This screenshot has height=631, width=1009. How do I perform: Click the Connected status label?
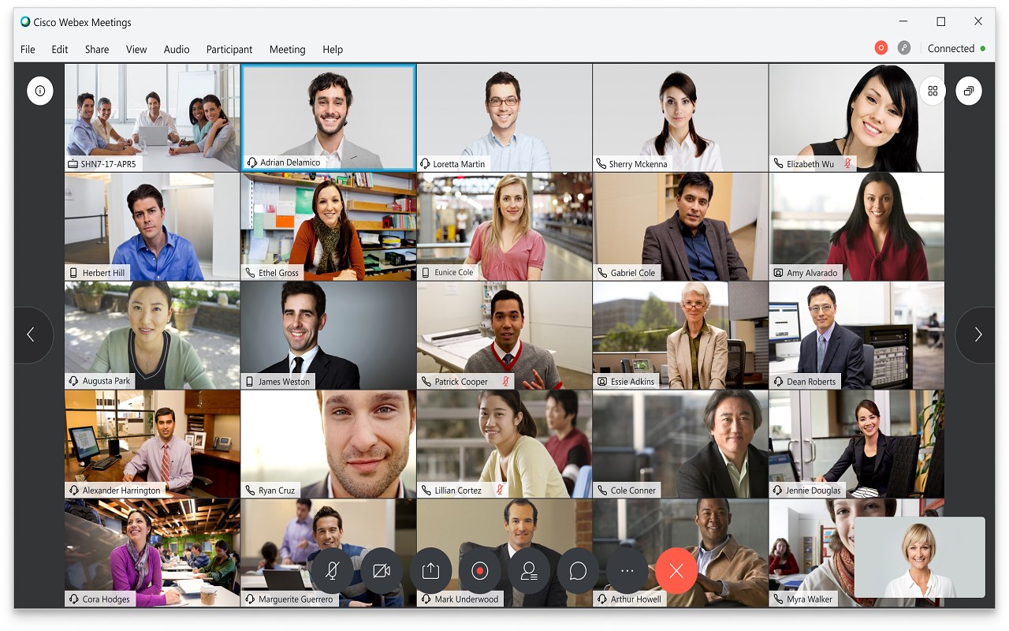tap(951, 48)
